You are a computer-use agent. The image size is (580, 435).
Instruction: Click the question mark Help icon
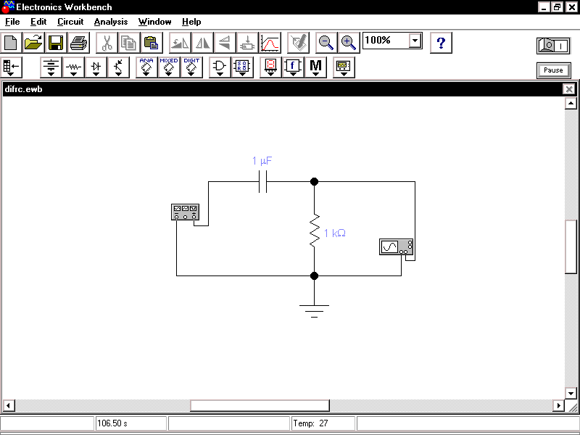click(x=440, y=43)
